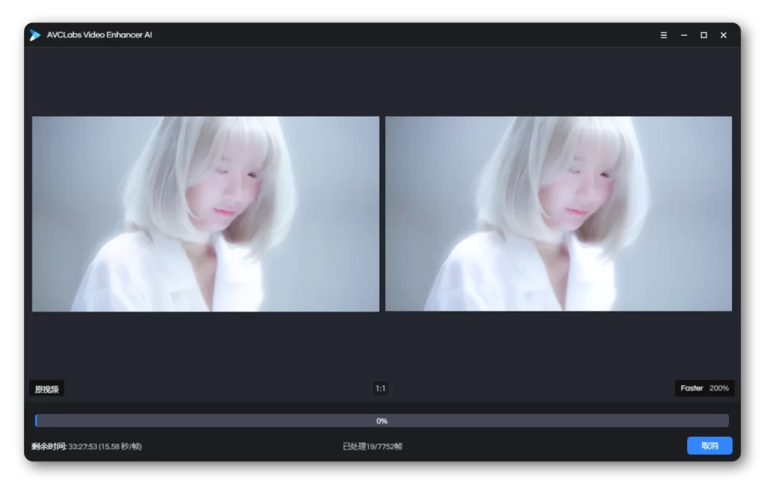Open the hamburger menu in title bar
This screenshot has height=484, width=765.
[663, 35]
